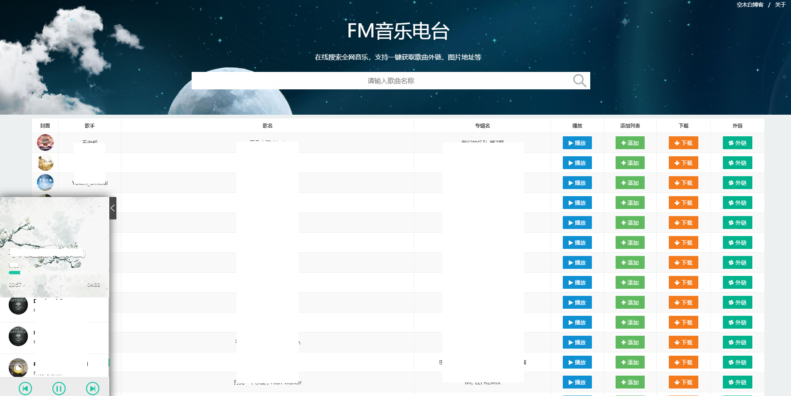791x396 pixels.
Task: Get the external link for the bottom song
Action: click(737, 382)
